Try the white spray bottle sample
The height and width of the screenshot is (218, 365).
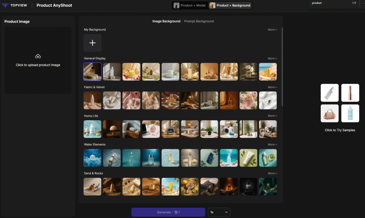coord(329,93)
